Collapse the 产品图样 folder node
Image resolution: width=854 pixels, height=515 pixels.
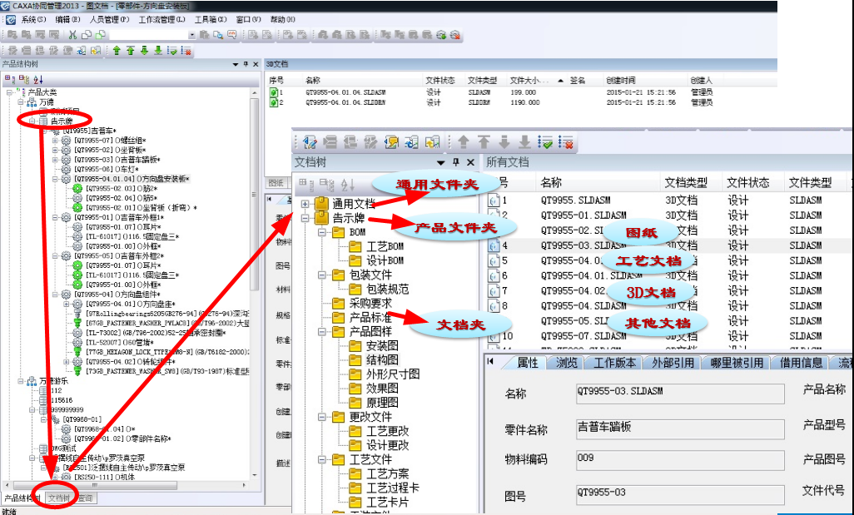[x=322, y=331]
